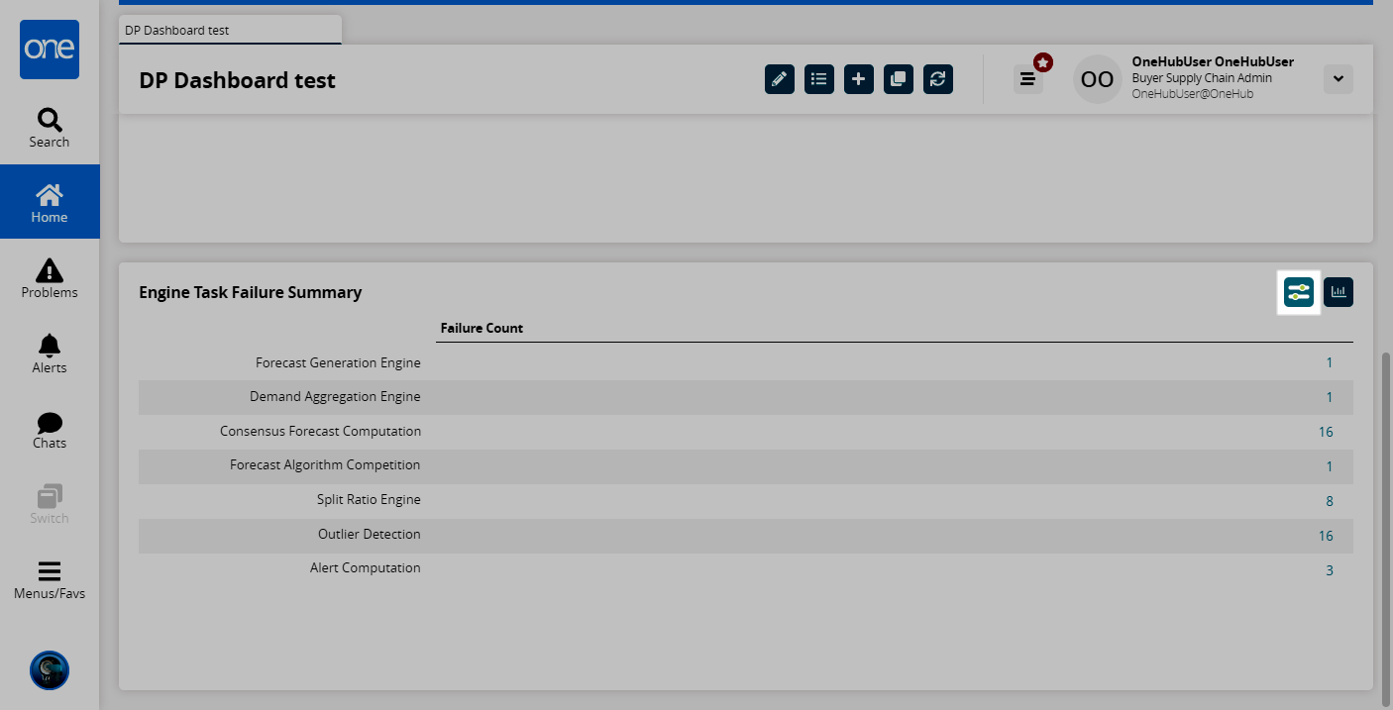This screenshot has height=710, width=1393.
Task: Click Split Ratio Engine row label
Action: [369, 499]
